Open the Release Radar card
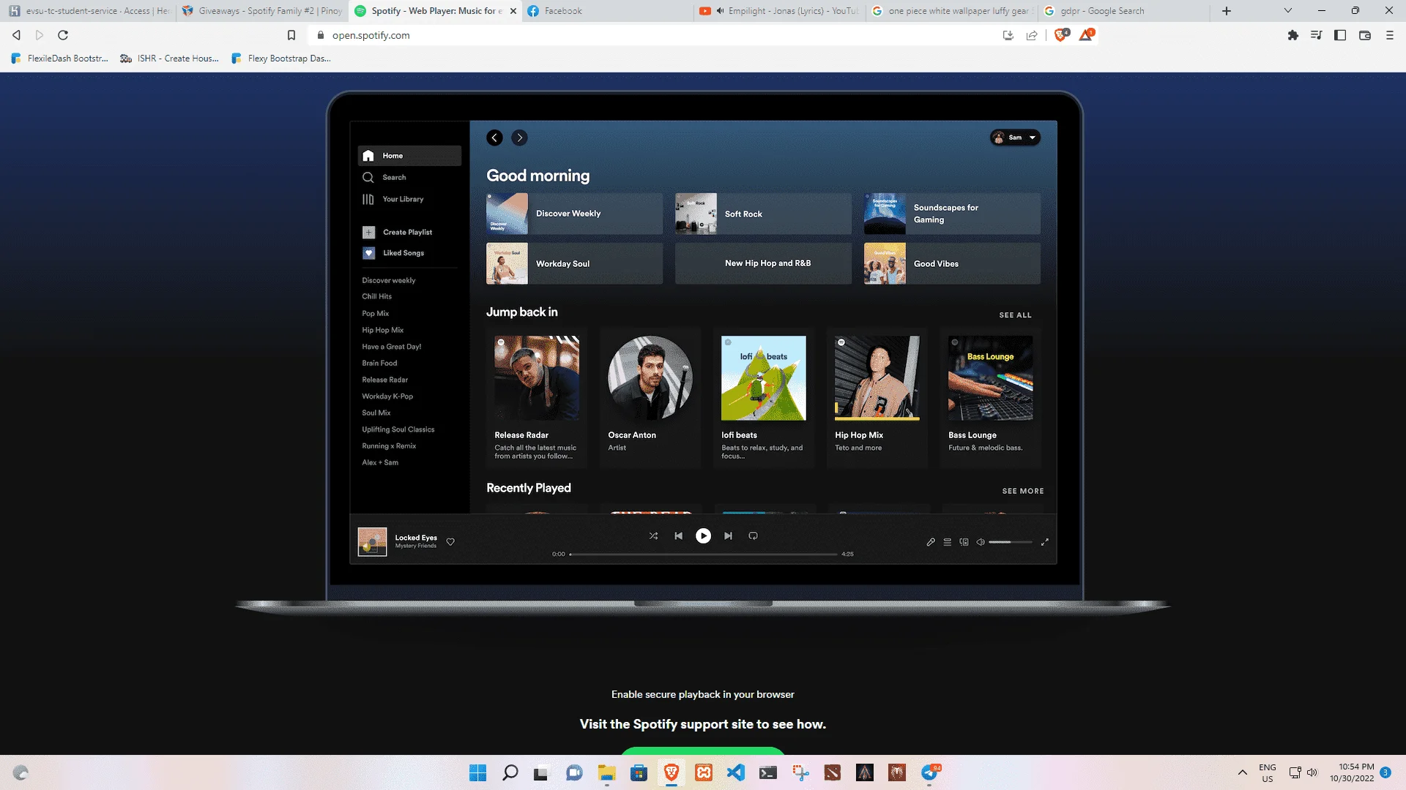Image resolution: width=1406 pixels, height=790 pixels. [x=537, y=398]
